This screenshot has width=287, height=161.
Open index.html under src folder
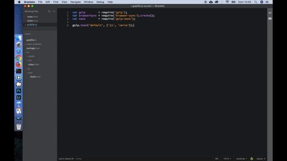tap(34, 64)
